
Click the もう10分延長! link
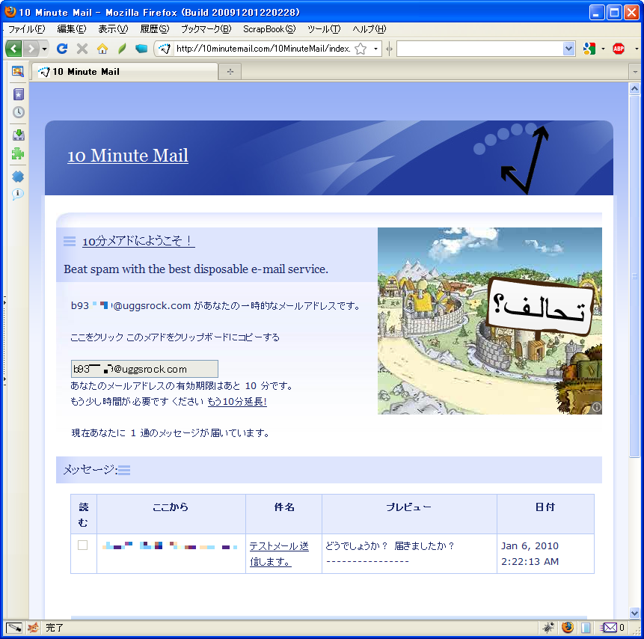pos(237,402)
